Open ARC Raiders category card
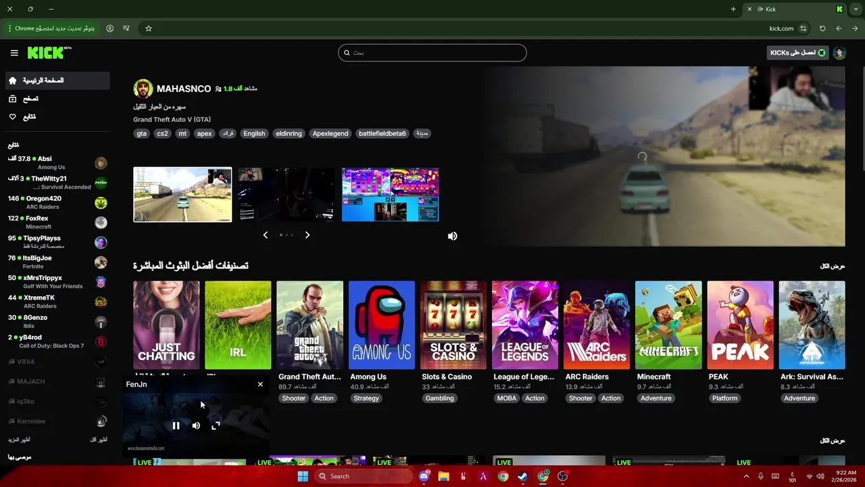Viewport: 865px width, 487px height. tap(597, 325)
